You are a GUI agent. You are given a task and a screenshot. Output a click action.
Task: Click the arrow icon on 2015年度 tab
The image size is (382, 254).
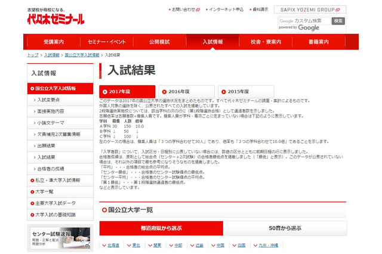pyautogui.click(x=224, y=92)
